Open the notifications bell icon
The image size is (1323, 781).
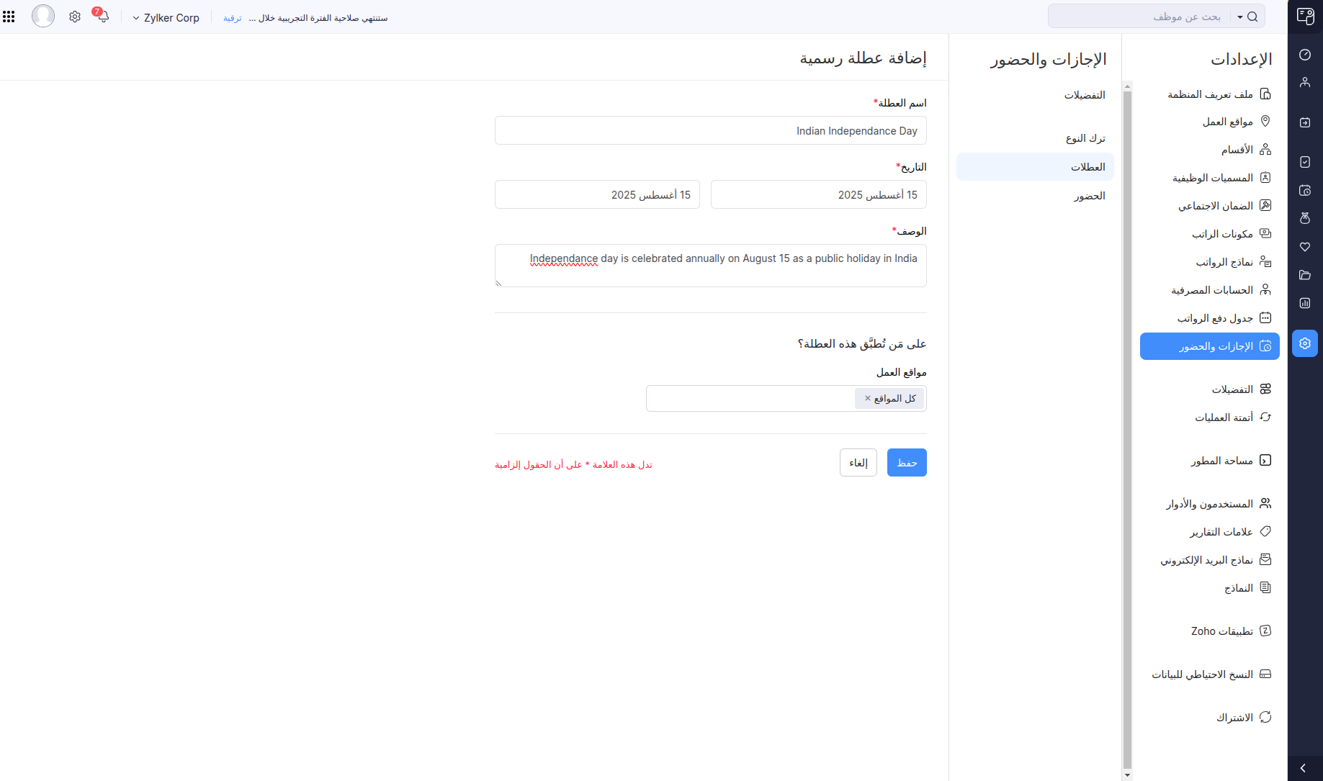[102, 16]
